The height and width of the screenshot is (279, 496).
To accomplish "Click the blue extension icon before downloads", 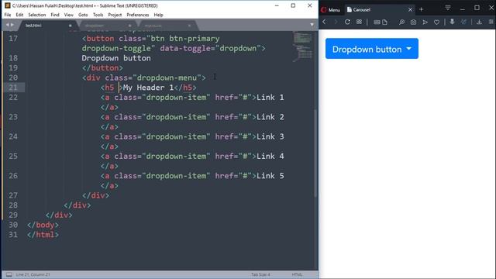I will (x=463, y=22).
